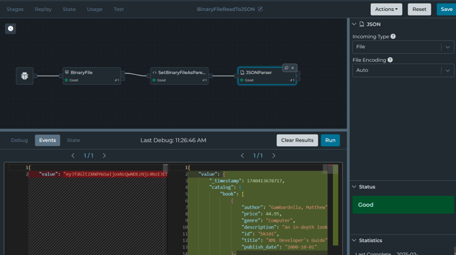Open the File Encoding help tooltip

pyautogui.click(x=390, y=60)
